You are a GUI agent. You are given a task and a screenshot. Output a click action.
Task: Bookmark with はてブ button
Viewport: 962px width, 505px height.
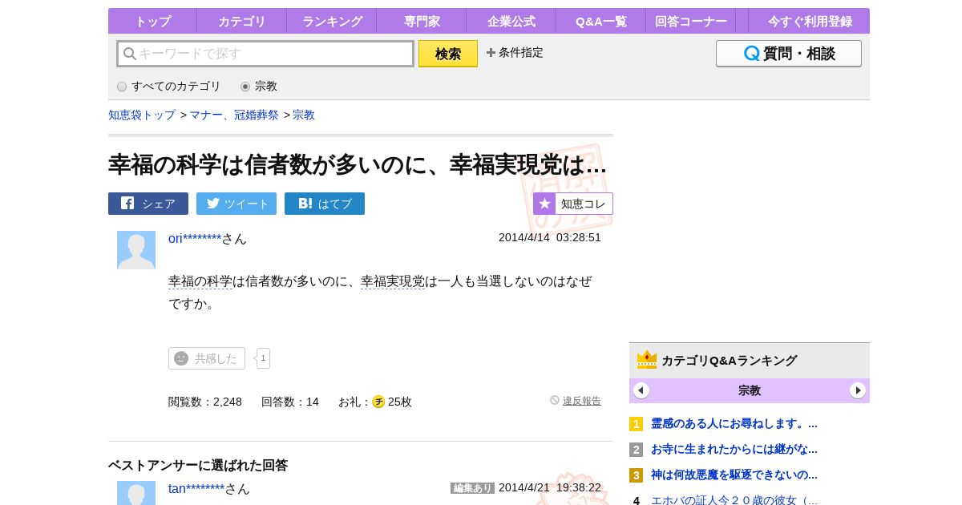[x=325, y=204]
